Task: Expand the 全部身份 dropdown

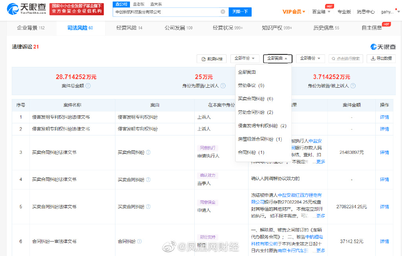Action: 310,58
